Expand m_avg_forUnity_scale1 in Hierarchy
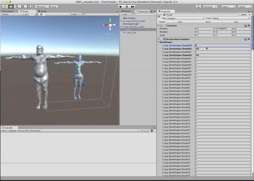 pyautogui.click(x=121, y=21)
